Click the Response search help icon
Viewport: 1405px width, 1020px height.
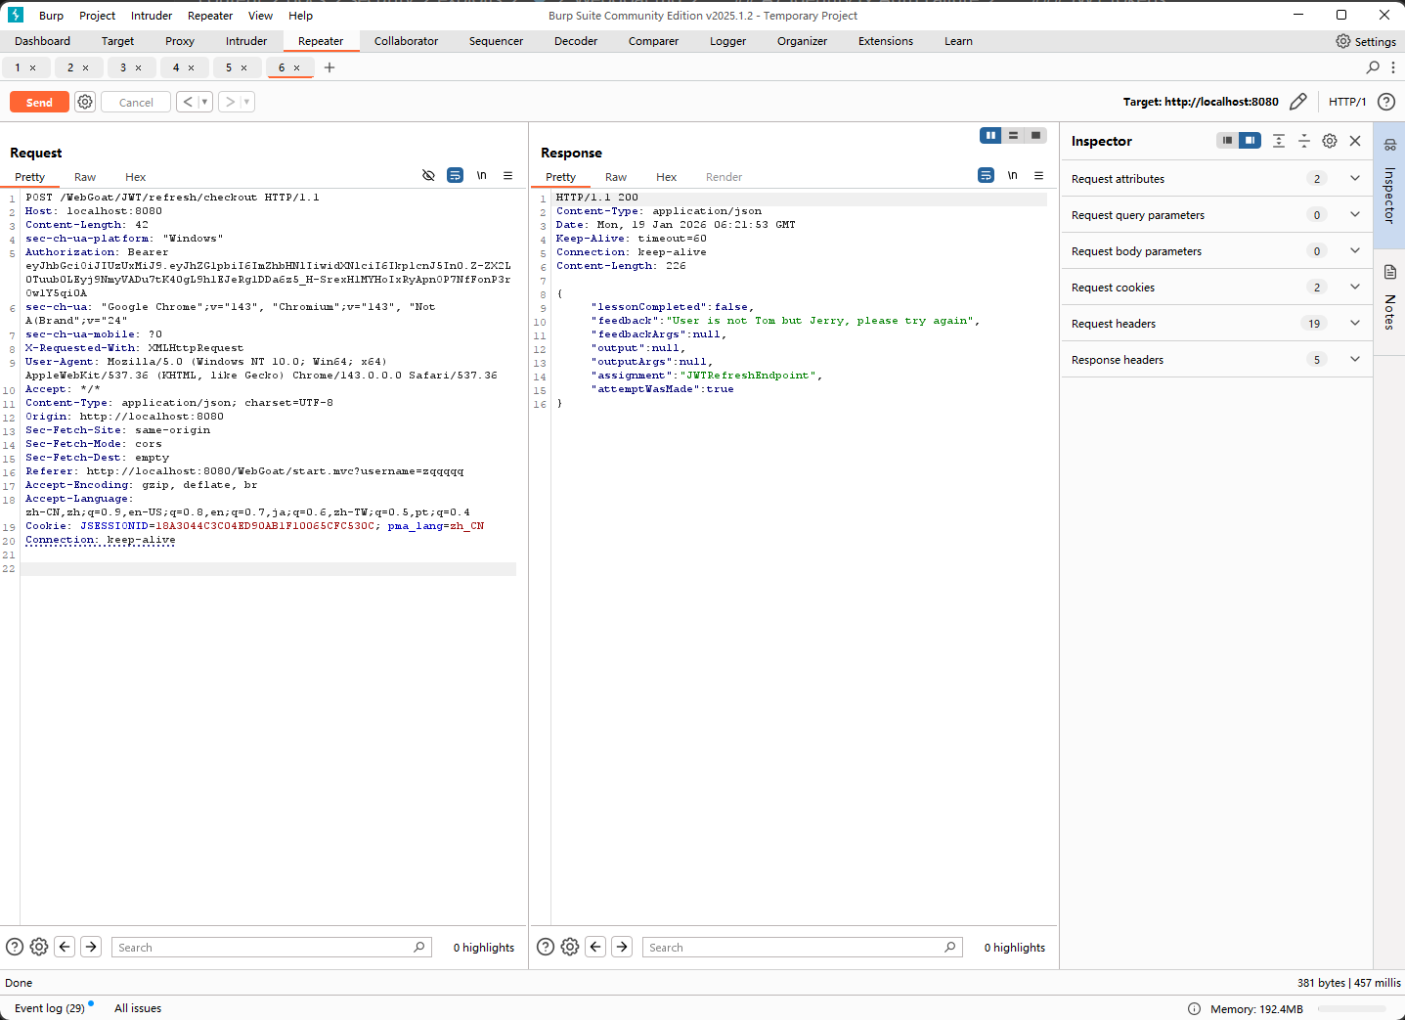coord(546,947)
